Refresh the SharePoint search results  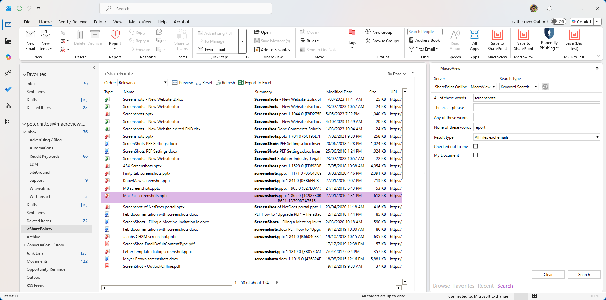coord(225,83)
